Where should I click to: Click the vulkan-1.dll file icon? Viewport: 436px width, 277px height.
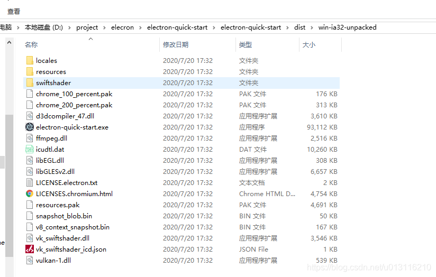pos(30,260)
